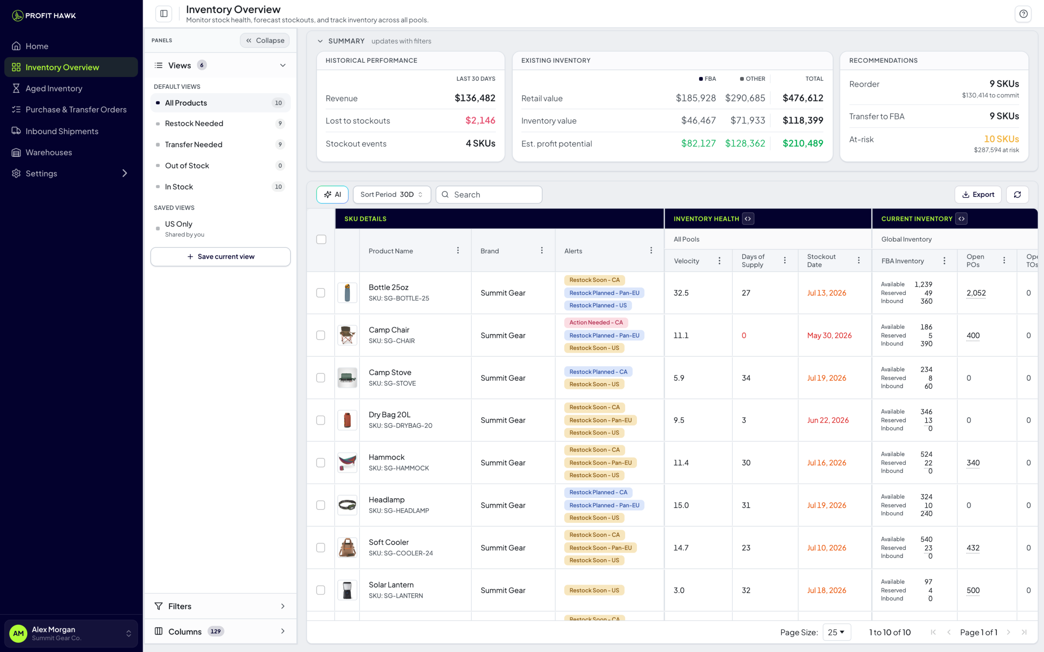Open Aged Inventory in the sidebar
The height and width of the screenshot is (652, 1044).
(x=71, y=88)
